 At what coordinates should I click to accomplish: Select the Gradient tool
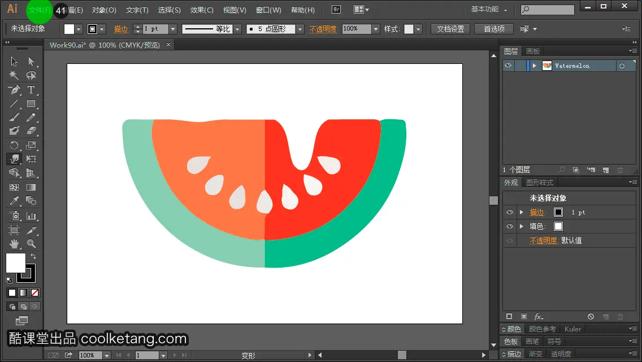[31, 187]
